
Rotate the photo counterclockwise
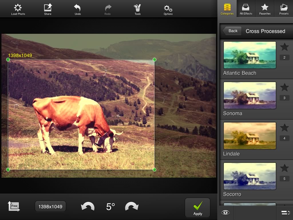point(88,207)
